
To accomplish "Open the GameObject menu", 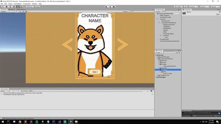I will pyautogui.click(x=18, y=4).
